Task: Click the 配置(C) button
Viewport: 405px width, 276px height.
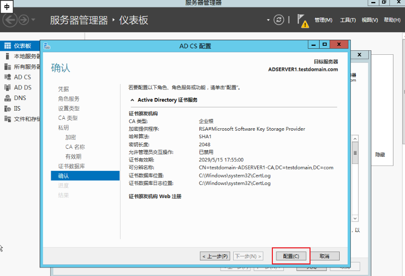Action: tap(291, 256)
